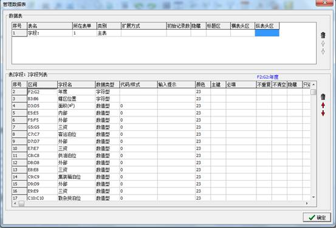Image resolution: width=336 pixels, height=228 pixels.
Task: Select the 客运泊位 field name cell
Action: click(x=77, y=135)
